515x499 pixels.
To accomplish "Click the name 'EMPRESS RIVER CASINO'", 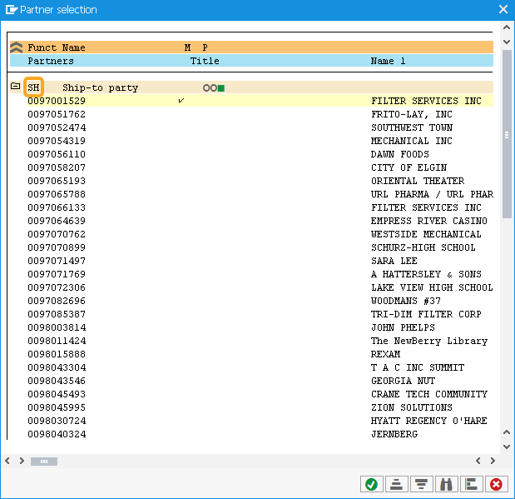I will [x=429, y=221].
